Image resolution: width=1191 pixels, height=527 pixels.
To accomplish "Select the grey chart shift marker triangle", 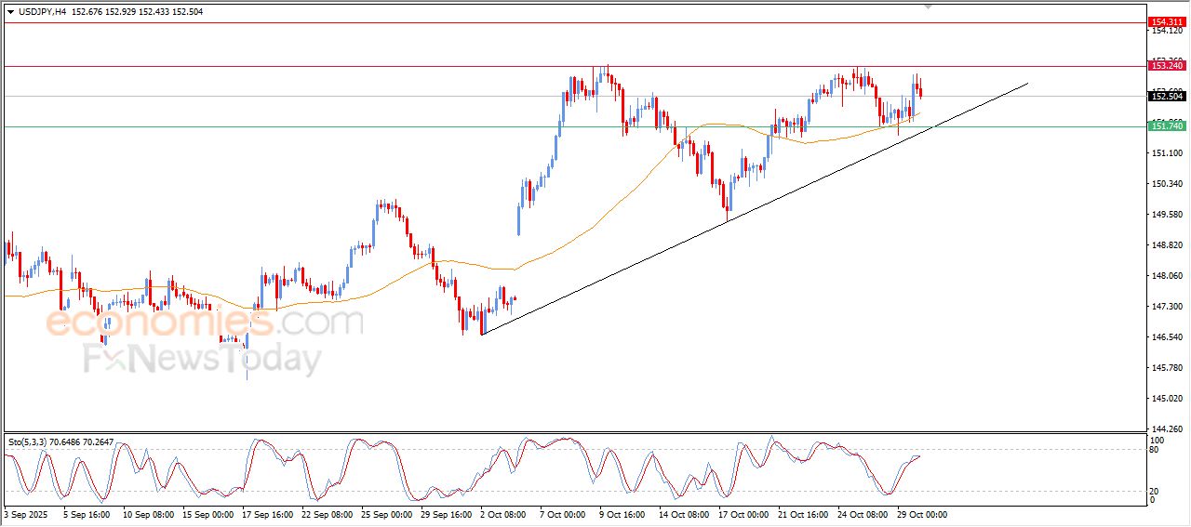I will click(928, 7).
